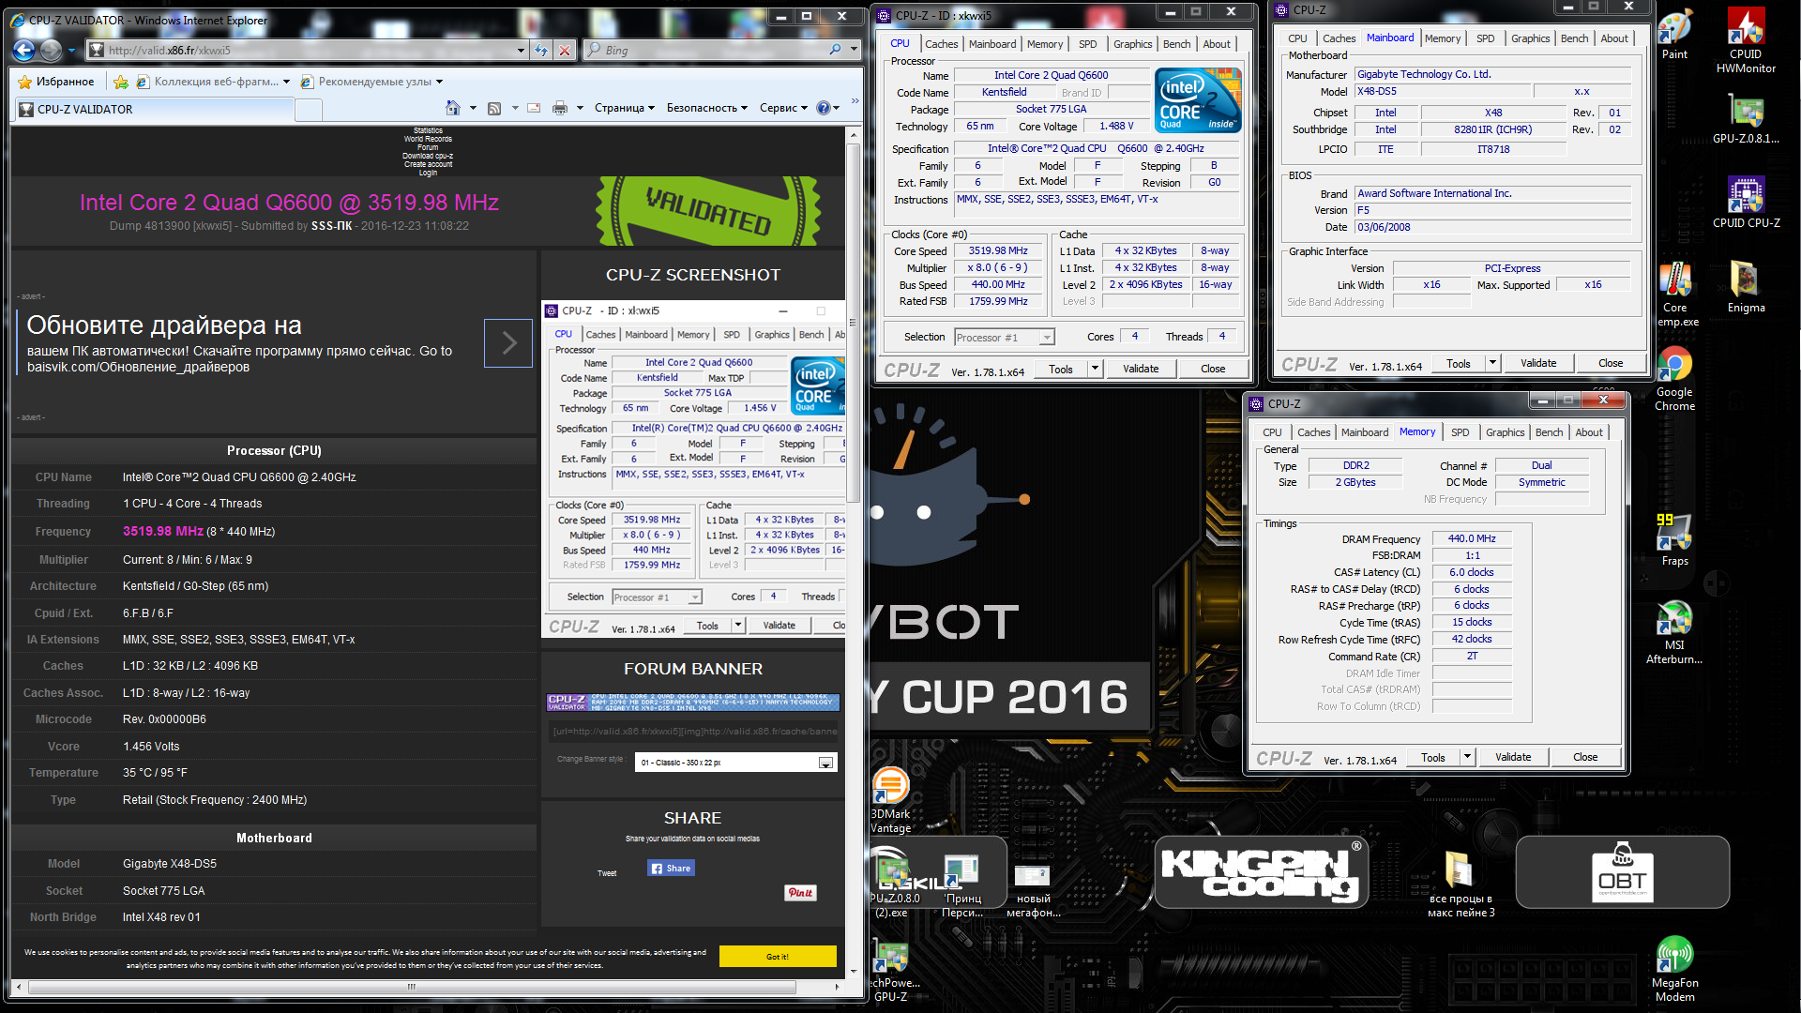Click Tools button in Memory CPU-Z window

pos(1432,757)
